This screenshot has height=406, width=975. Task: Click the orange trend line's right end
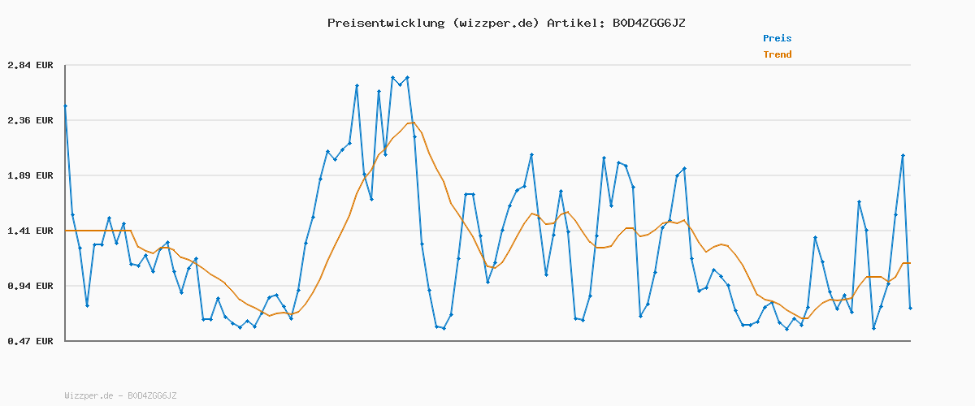(909, 263)
